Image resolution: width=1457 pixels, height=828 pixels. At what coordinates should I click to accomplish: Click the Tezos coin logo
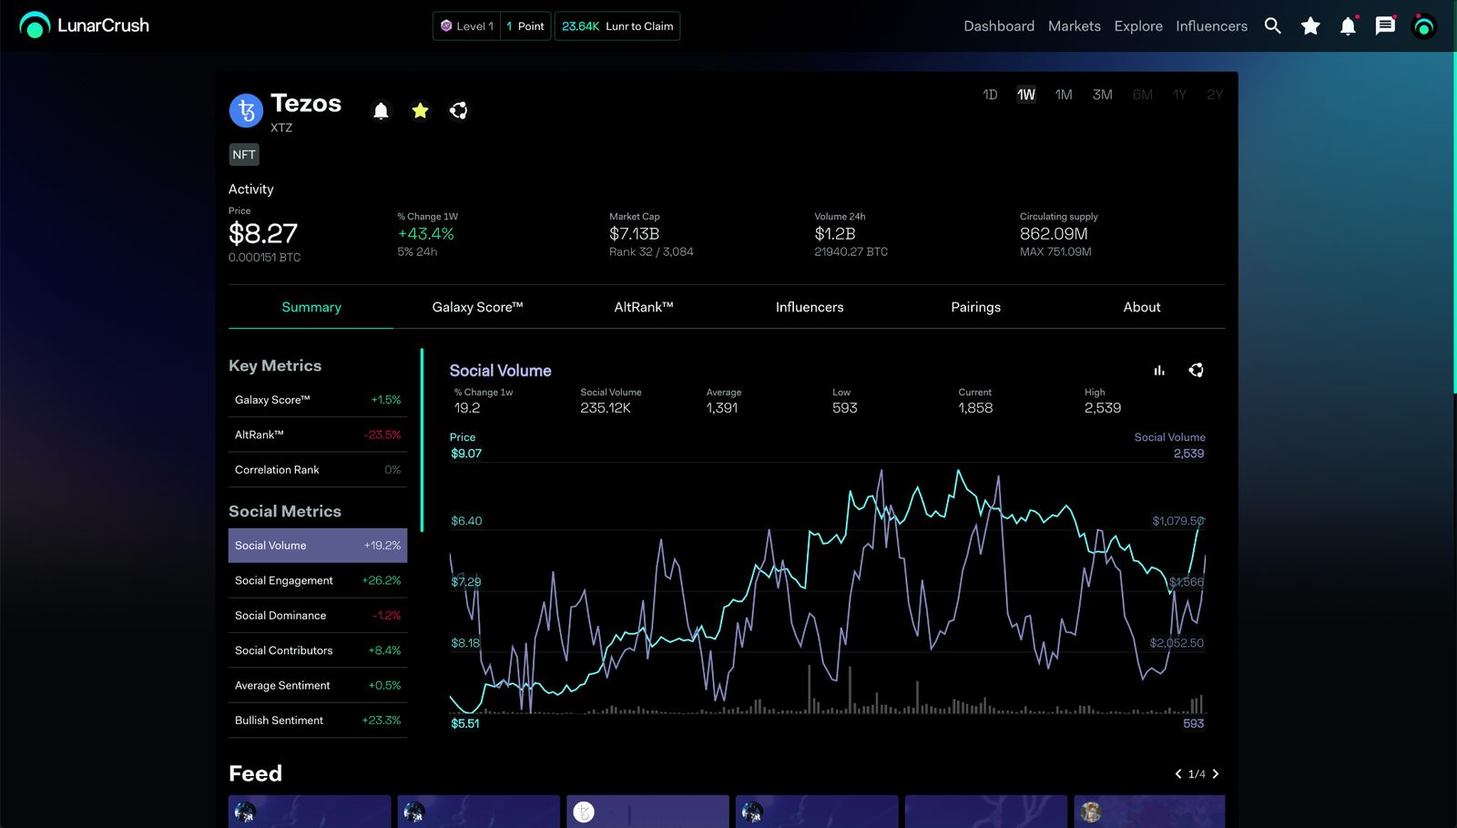click(246, 110)
